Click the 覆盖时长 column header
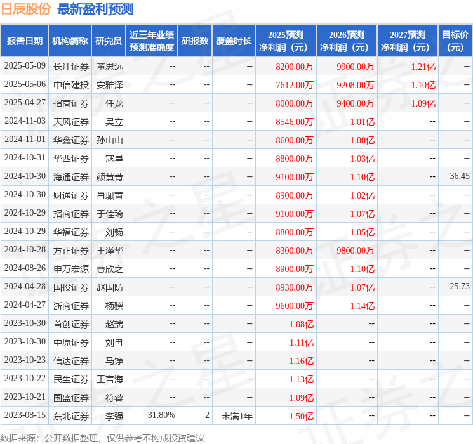The image size is (473, 444). tap(233, 41)
